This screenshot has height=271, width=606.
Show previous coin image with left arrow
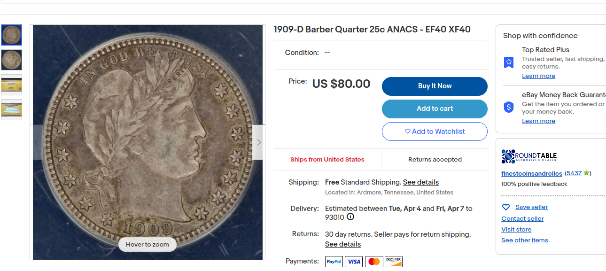(37, 142)
